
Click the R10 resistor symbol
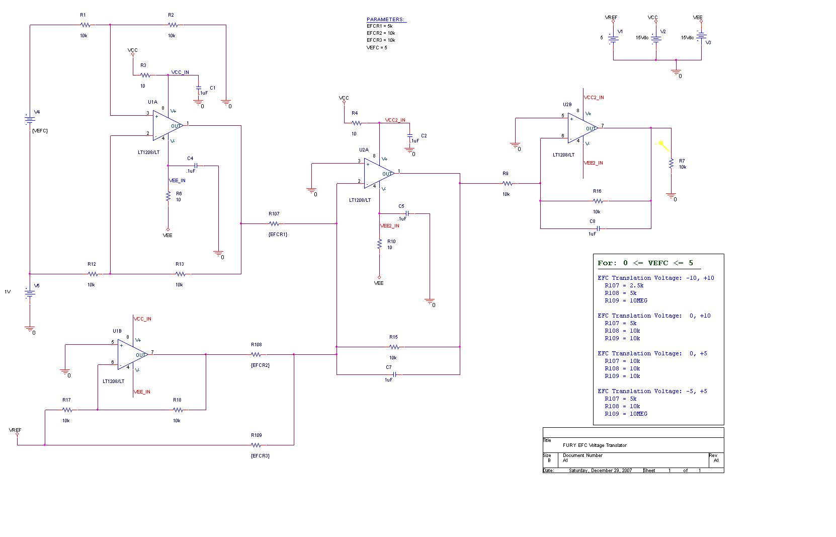pos(379,245)
